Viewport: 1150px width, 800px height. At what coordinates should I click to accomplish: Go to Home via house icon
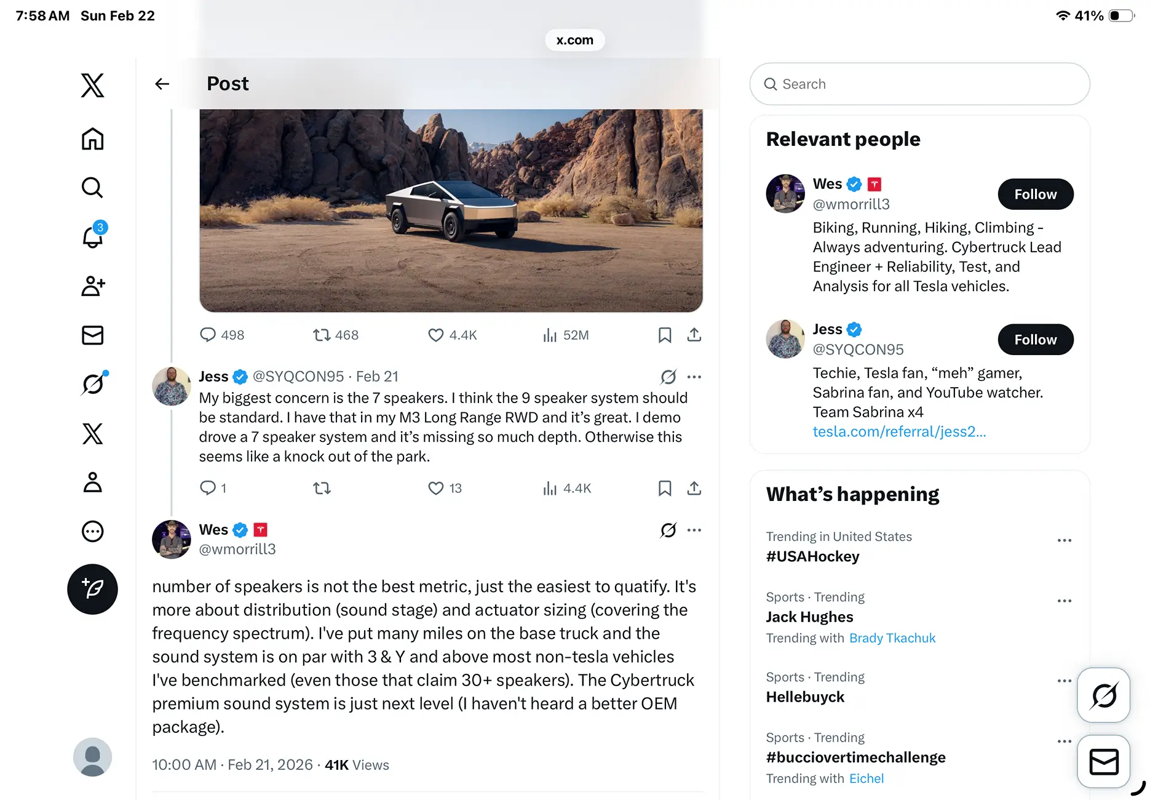(93, 138)
